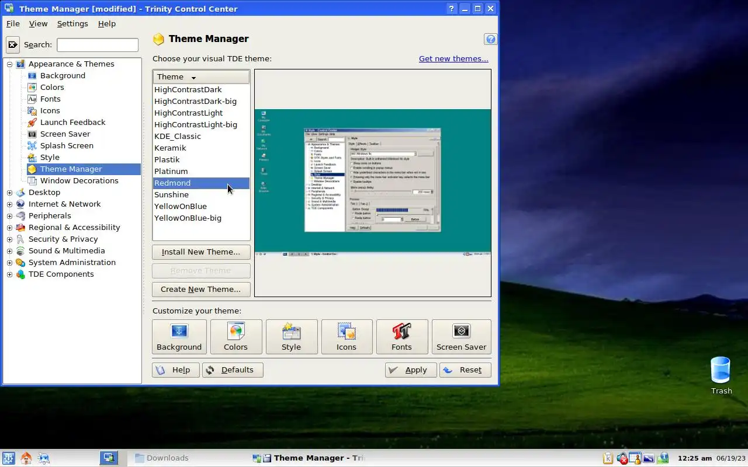
Task: Click the Background icon in the sidebar tree
Action: 32,75
